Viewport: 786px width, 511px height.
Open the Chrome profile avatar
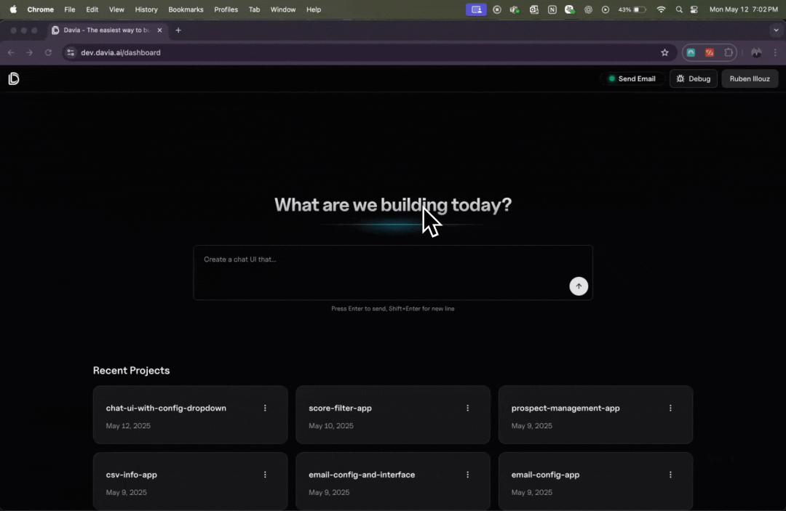pos(756,52)
